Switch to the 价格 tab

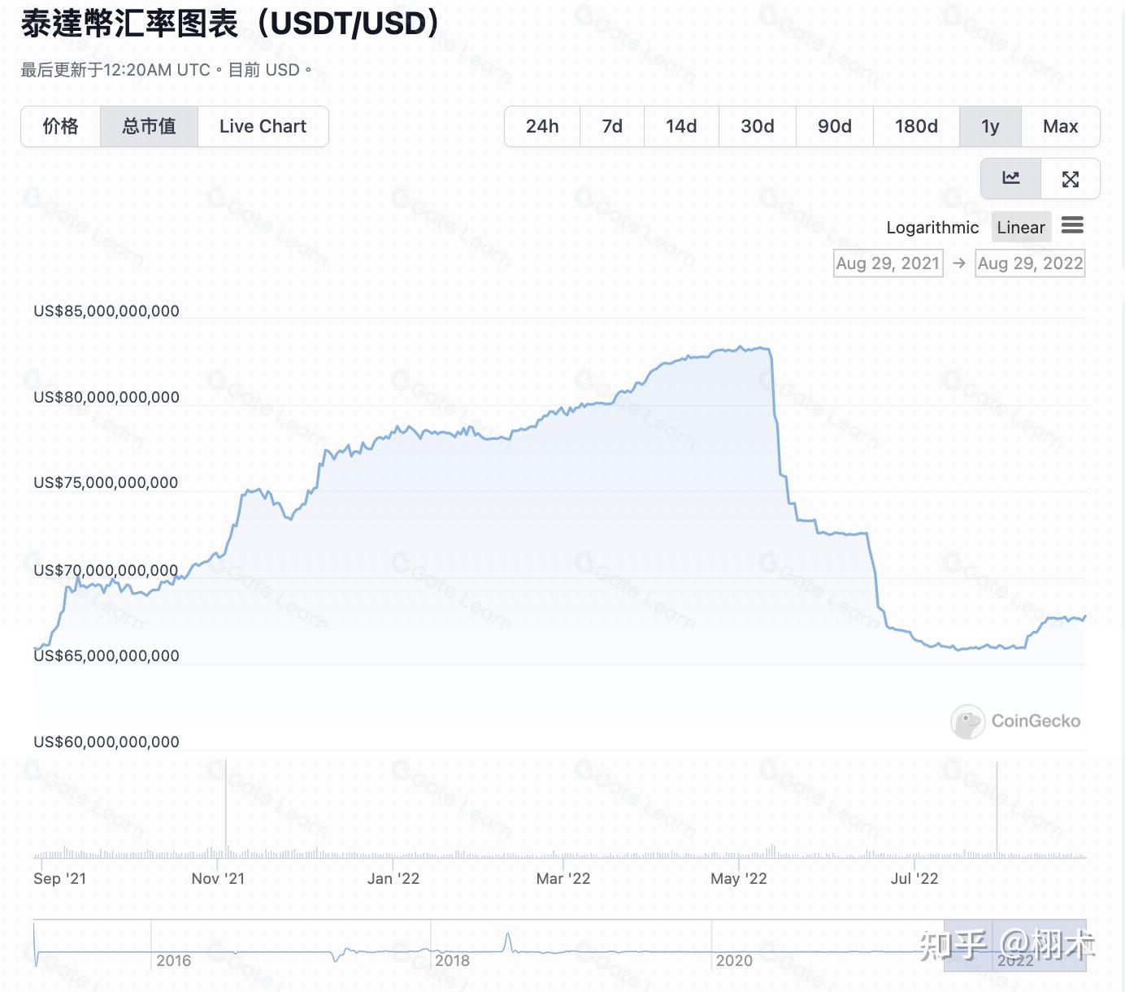click(60, 126)
